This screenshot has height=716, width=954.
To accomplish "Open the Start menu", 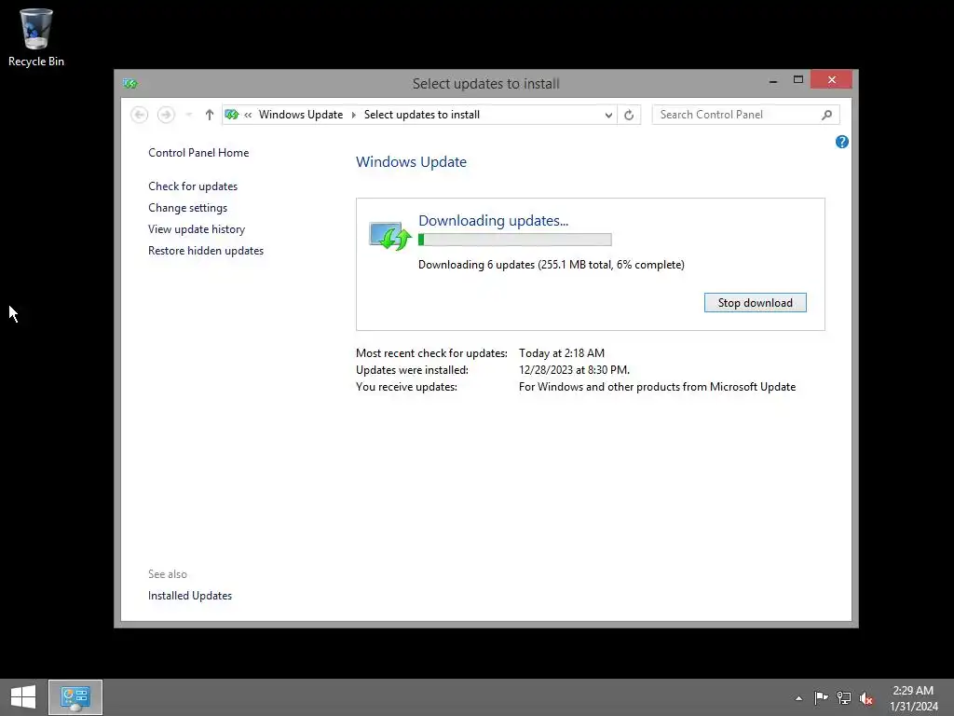I will click(23, 697).
